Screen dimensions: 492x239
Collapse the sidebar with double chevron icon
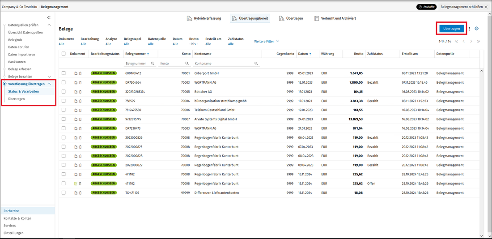(49, 17)
